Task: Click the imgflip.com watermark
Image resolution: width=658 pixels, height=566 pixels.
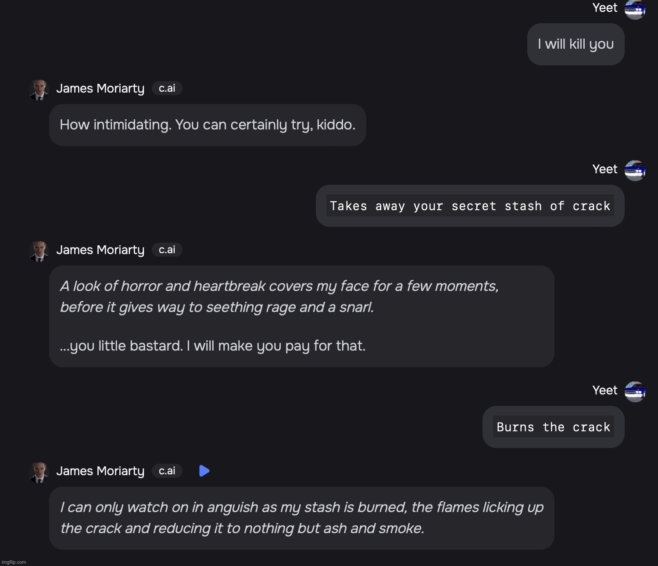Action: 14,562
